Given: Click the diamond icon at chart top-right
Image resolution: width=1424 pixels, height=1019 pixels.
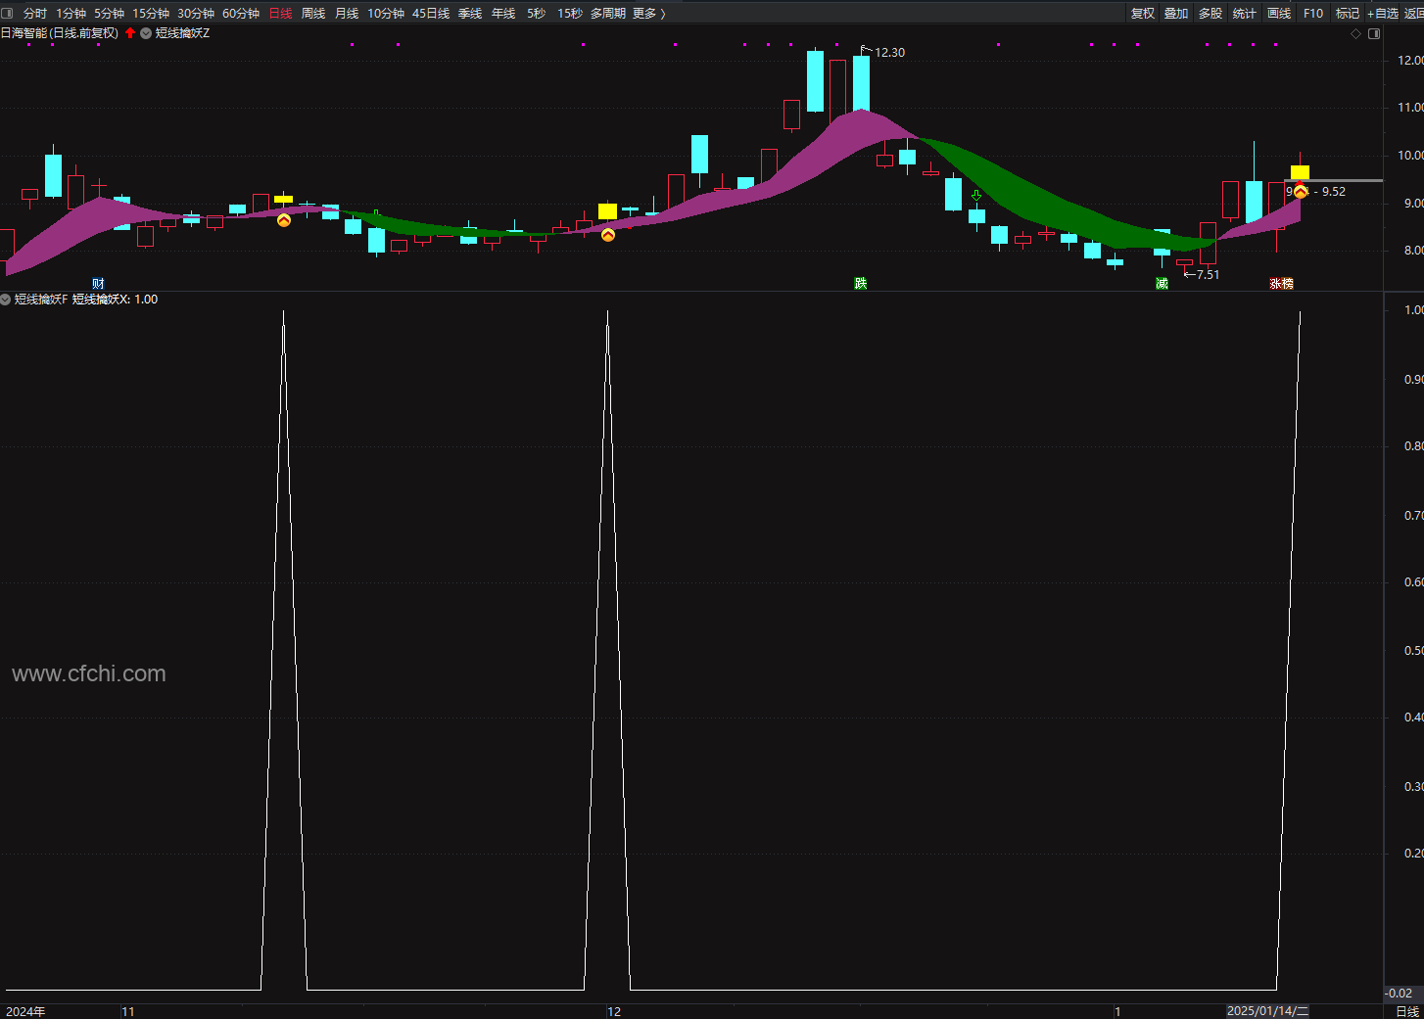Looking at the screenshot, I should coord(1356,33).
